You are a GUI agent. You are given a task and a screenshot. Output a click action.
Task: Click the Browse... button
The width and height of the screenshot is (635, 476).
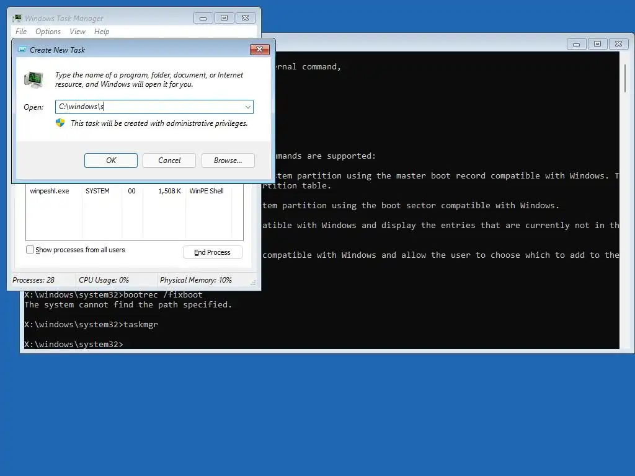[x=228, y=161]
